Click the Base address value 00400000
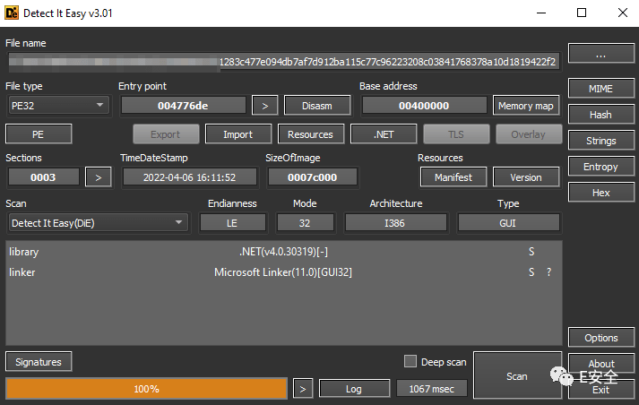The width and height of the screenshot is (639, 405). [424, 106]
